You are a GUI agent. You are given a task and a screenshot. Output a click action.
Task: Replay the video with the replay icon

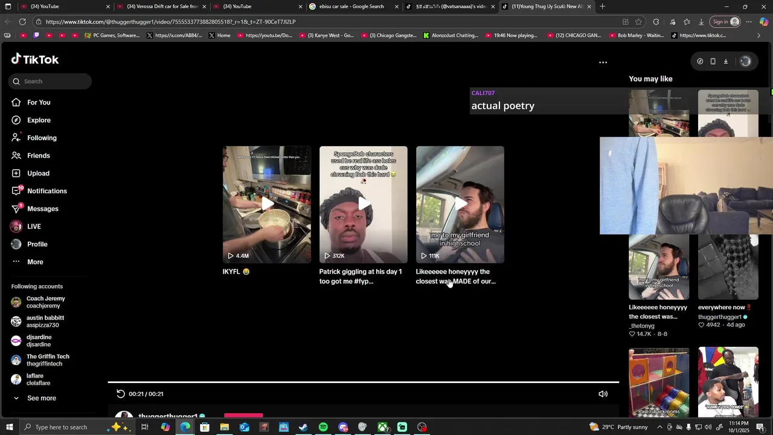(121, 394)
